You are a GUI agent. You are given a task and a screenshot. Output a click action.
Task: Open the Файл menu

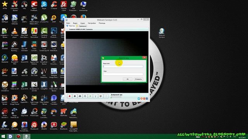[68, 23]
